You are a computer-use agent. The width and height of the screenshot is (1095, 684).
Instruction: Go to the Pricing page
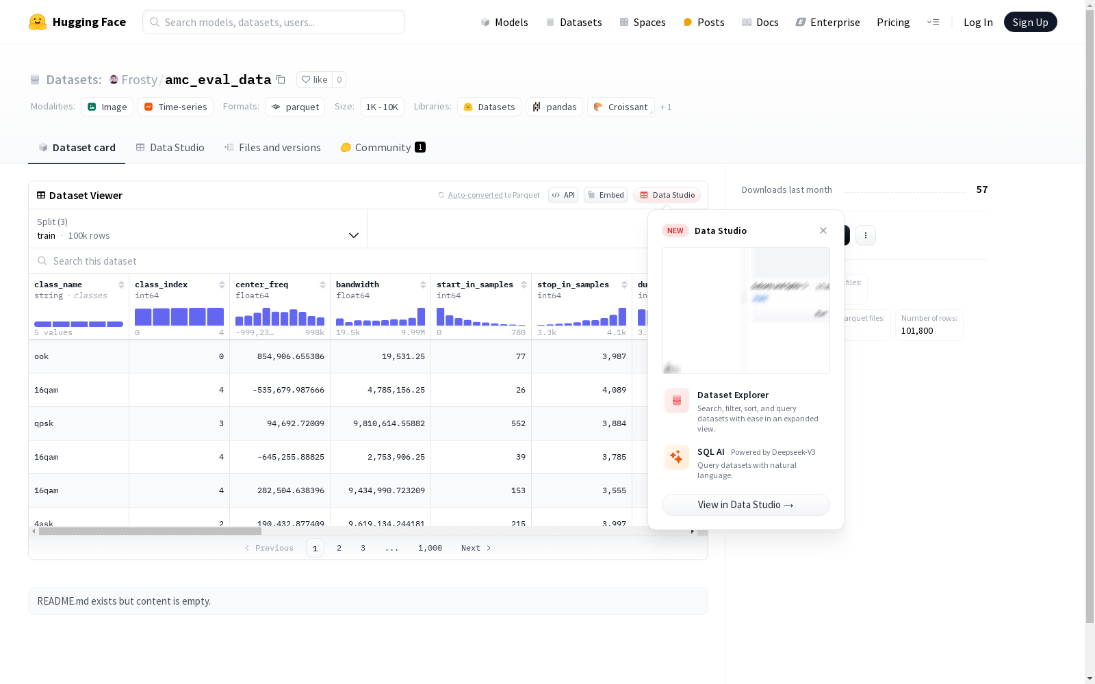[x=893, y=22]
